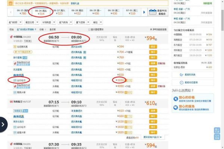
Task: Click 预订 on HU7137 ¥1630 fare row
Action: coord(153,122)
